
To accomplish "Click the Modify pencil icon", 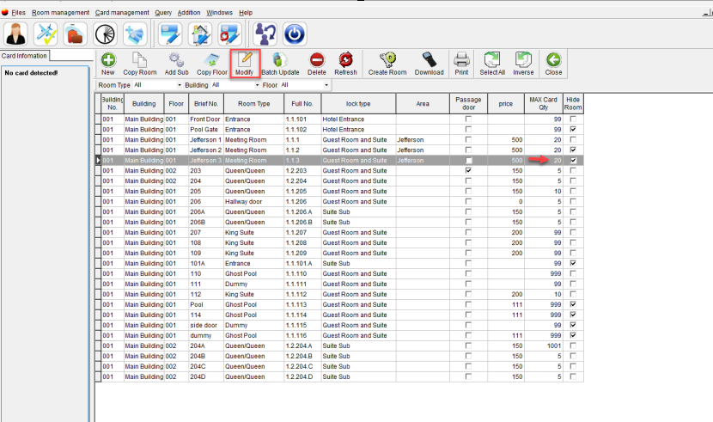I will [x=245, y=59].
